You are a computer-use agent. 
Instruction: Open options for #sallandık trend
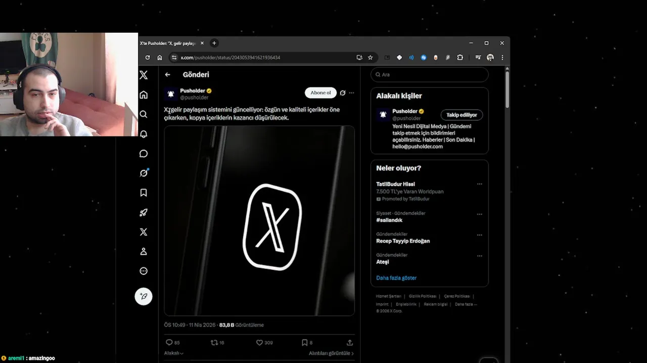pyautogui.click(x=480, y=214)
